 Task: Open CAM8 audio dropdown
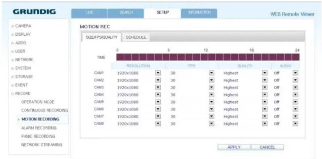(295, 124)
